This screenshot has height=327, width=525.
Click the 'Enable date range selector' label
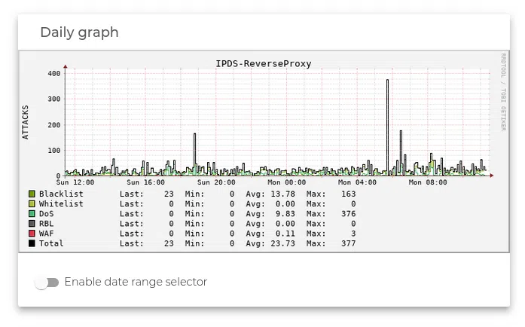[x=135, y=282]
